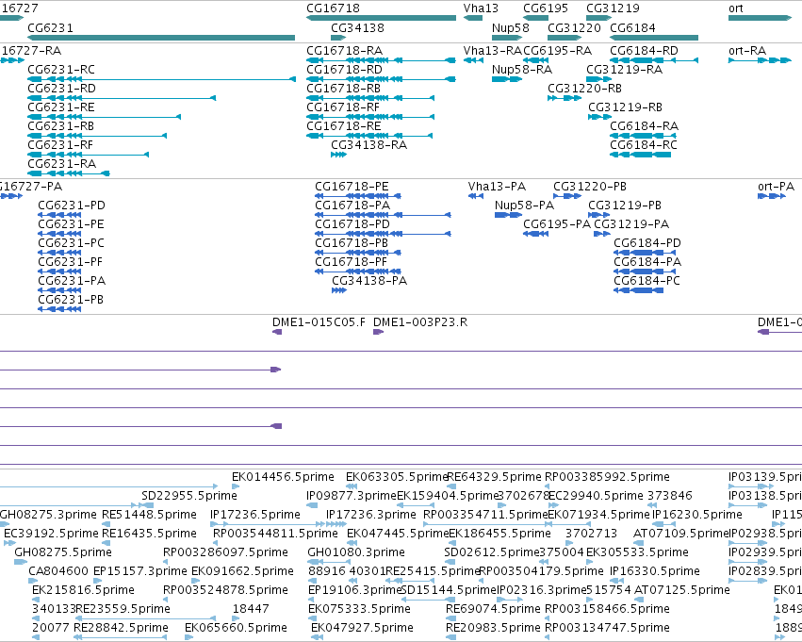
Task: Open the CG16718 gene entry
Action: [x=381, y=18]
